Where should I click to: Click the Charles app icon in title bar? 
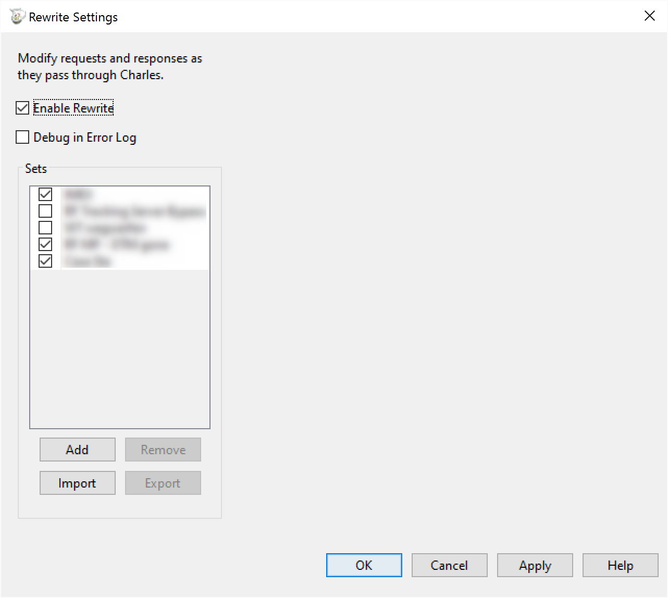coord(17,17)
